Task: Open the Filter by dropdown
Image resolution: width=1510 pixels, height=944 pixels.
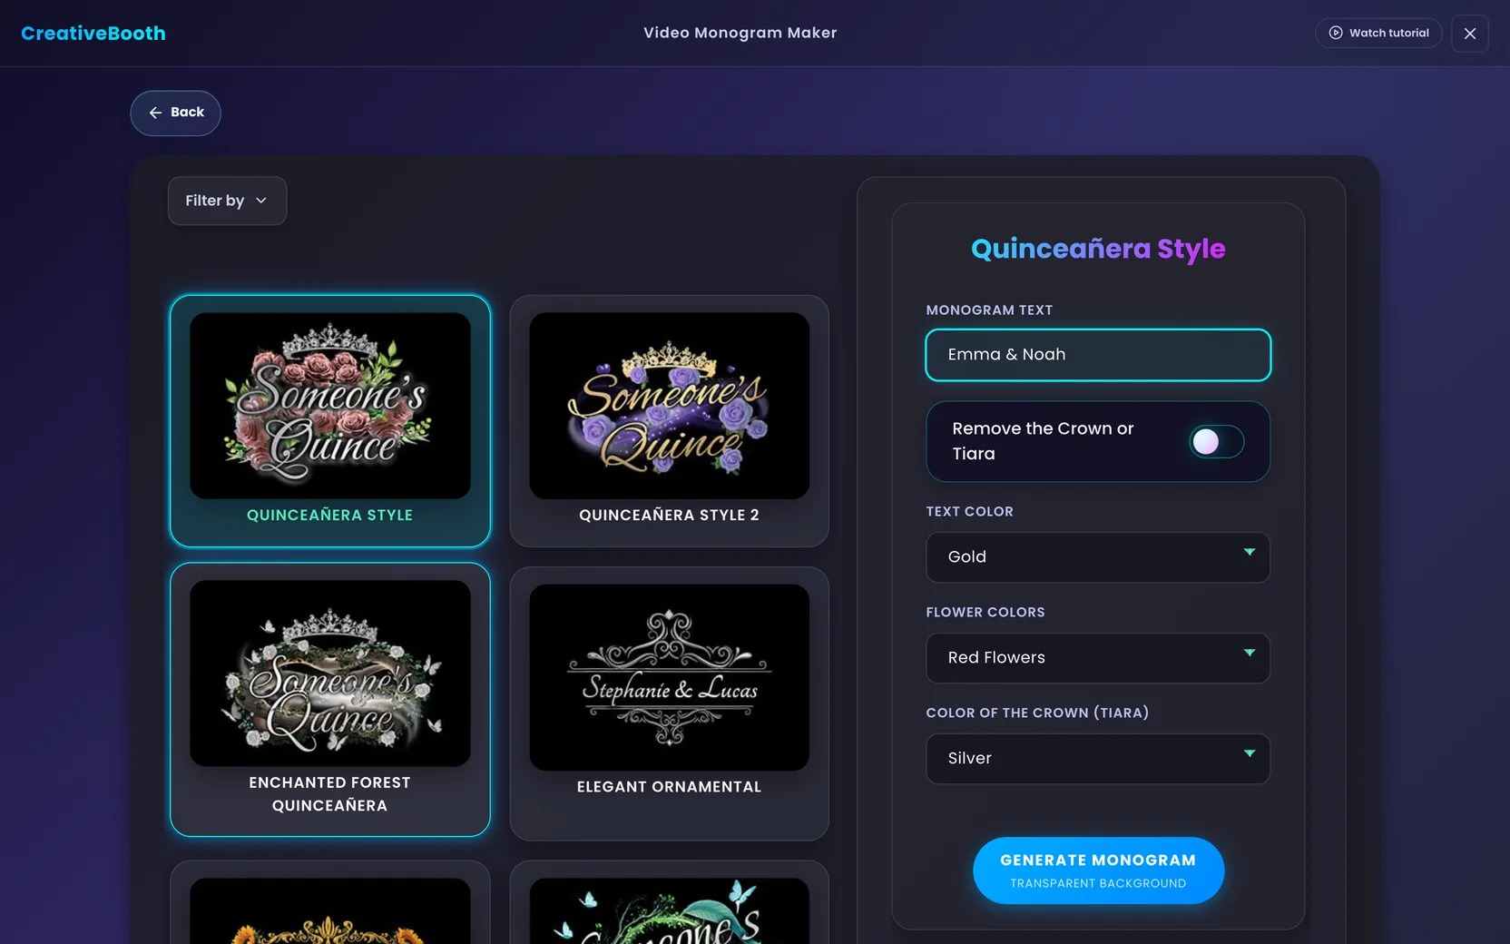Action: coord(227,201)
